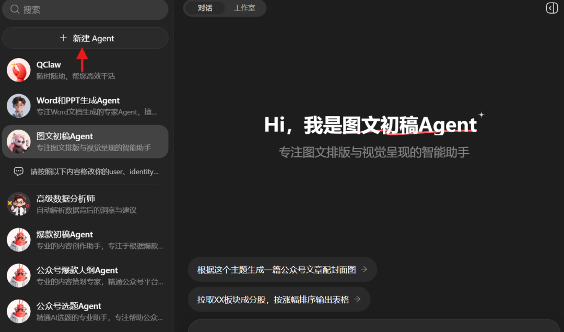Focus the 搜索 search field
564x332 pixels.
click(x=85, y=9)
